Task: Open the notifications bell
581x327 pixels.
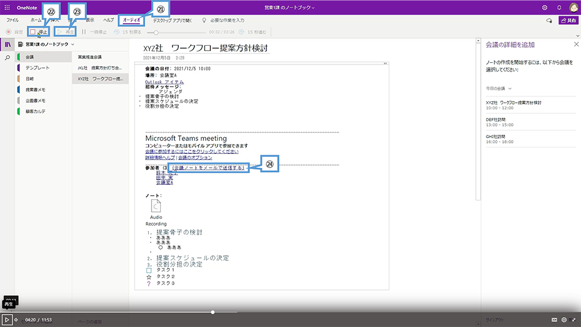Action: pyautogui.click(x=559, y=8)
